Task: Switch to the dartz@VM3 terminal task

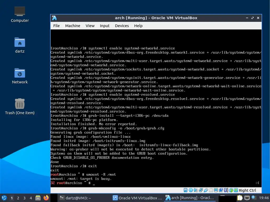Action: click(75, 198)
